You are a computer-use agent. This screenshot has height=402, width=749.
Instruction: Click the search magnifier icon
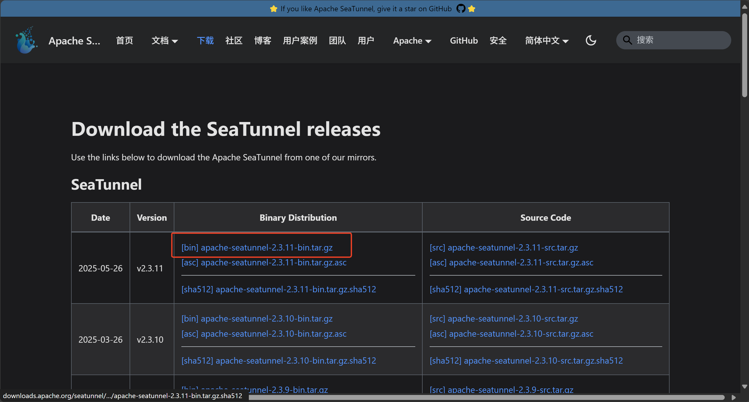(x=627, y=40)
